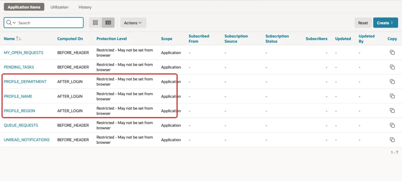Open the PROFILE_REGION item link
The image size is (402, 181).
20,111
